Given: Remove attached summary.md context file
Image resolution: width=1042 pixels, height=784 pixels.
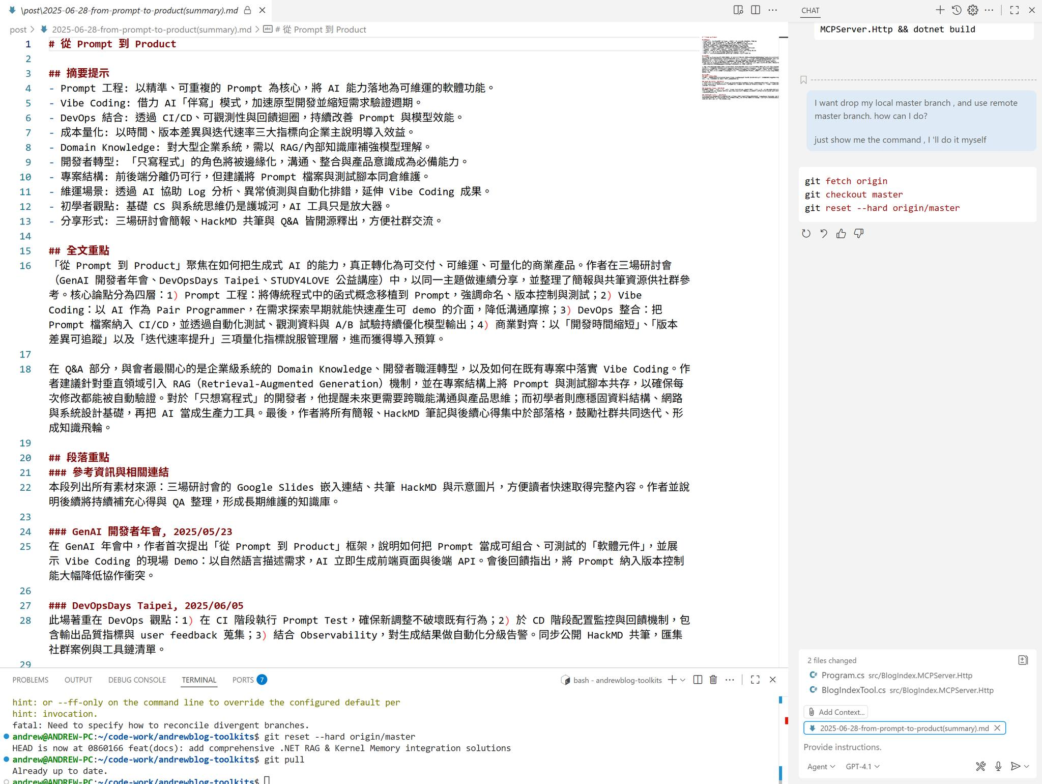Looking at the screenshot, I should [x=997, y=728].
